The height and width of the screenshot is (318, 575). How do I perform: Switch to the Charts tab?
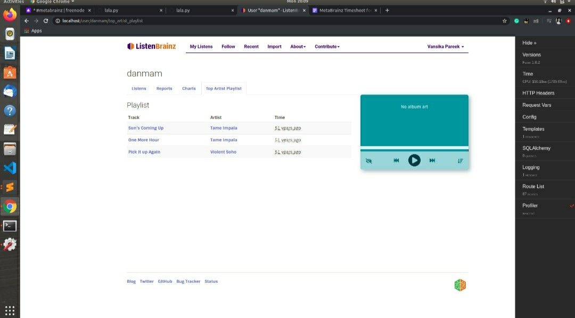click(x=189, y=88)
